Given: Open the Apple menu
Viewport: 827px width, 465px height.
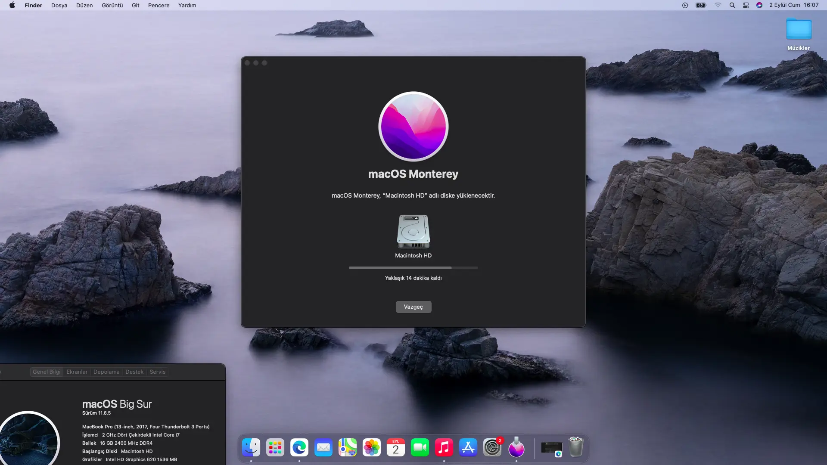Looking at the screenshot, I should [x=12, y=5].
